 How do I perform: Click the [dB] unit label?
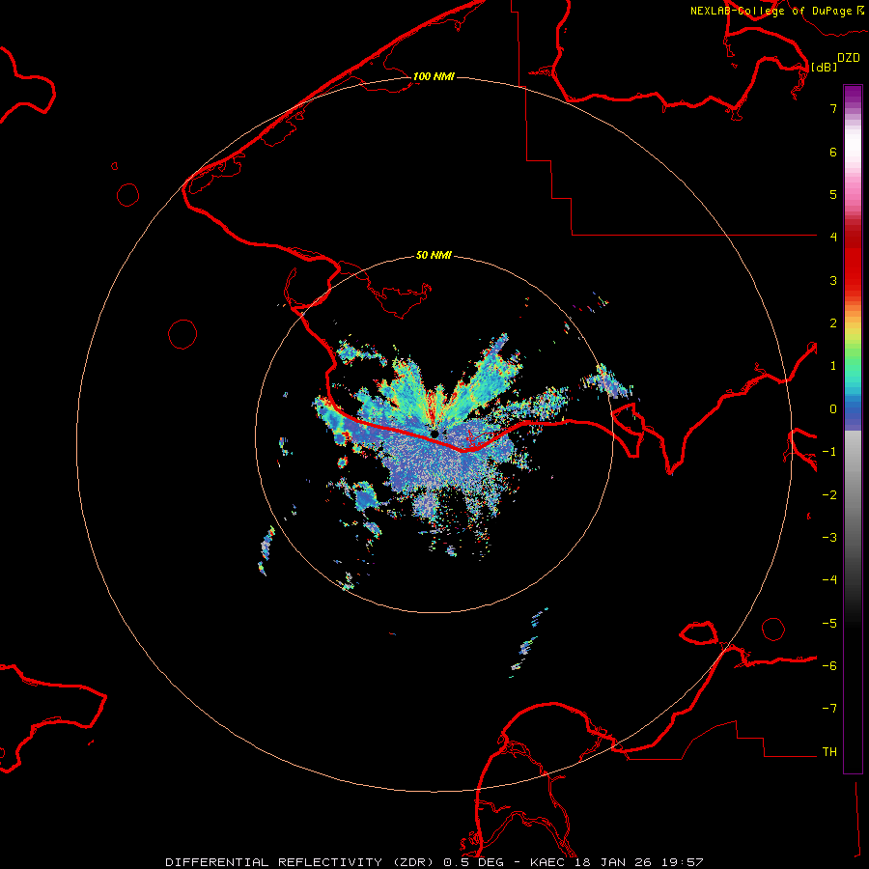[x=824, y=67]
